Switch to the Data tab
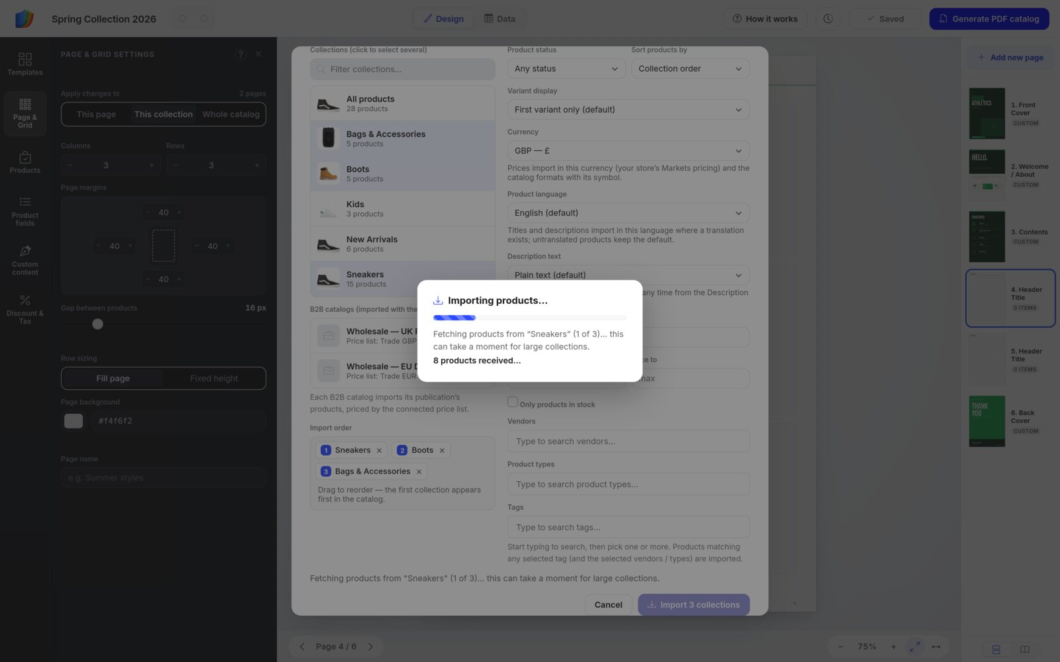This screenshot has width=1060, height=662. [x=500, y=19]
